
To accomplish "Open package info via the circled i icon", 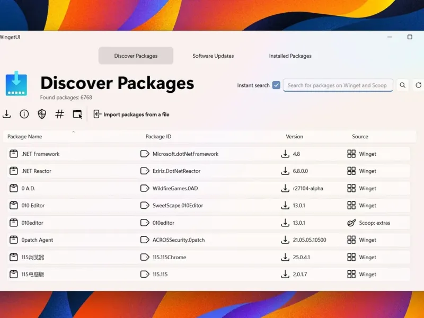I will 24,114.
